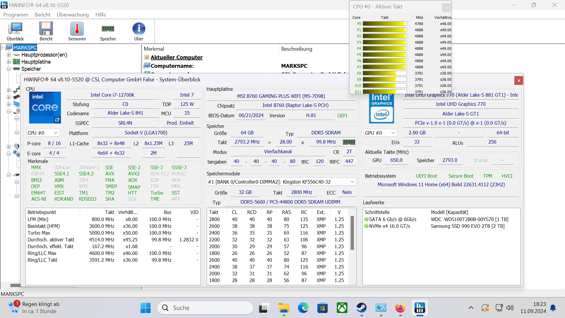This screenshot has height=318, width=565.
Task: Open the Überwachung menu
Action: (x=73, y=14)
